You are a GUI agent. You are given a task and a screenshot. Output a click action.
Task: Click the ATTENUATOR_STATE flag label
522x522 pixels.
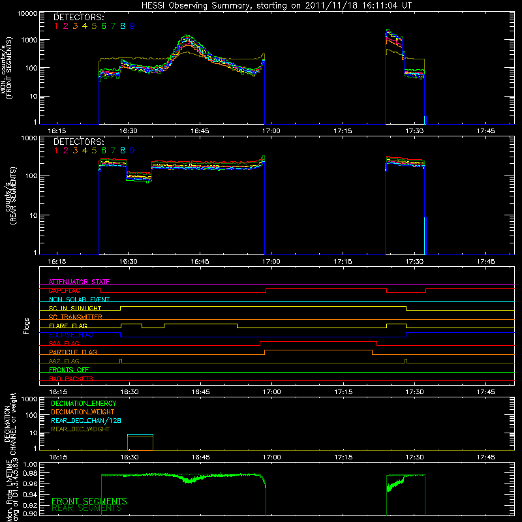click(x=79, y=282)
